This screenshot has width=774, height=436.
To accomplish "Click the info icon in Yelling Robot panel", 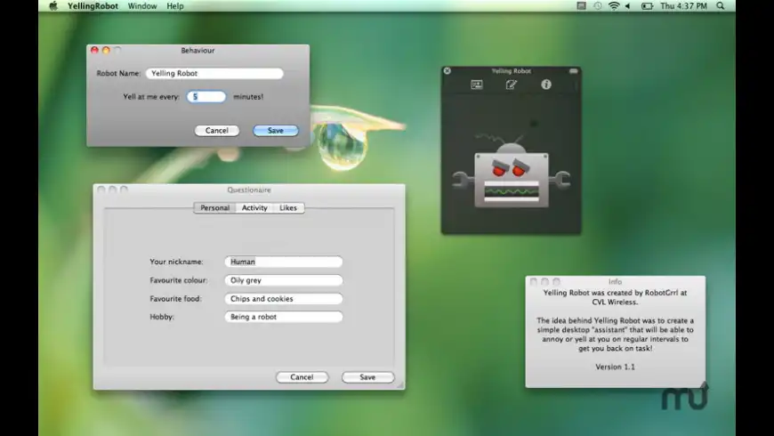I will [x=546, y=85].
